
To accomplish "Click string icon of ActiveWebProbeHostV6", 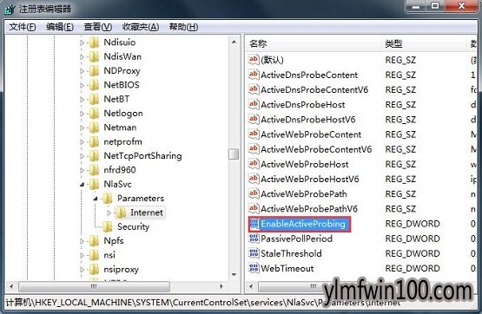I will (254, 179).
